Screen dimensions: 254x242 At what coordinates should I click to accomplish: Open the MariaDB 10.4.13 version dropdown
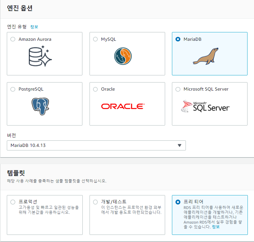[x=96, y=145]
